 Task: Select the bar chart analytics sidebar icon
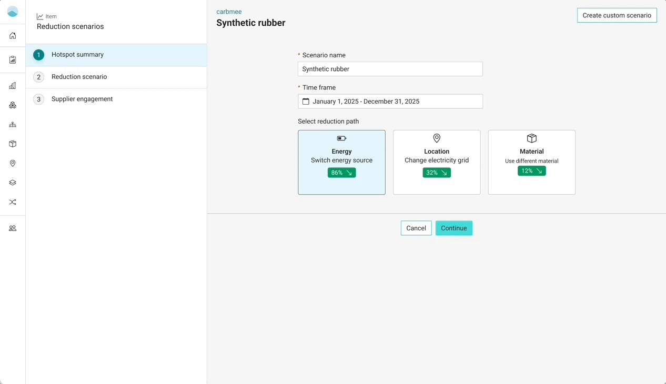pos(12,85)
